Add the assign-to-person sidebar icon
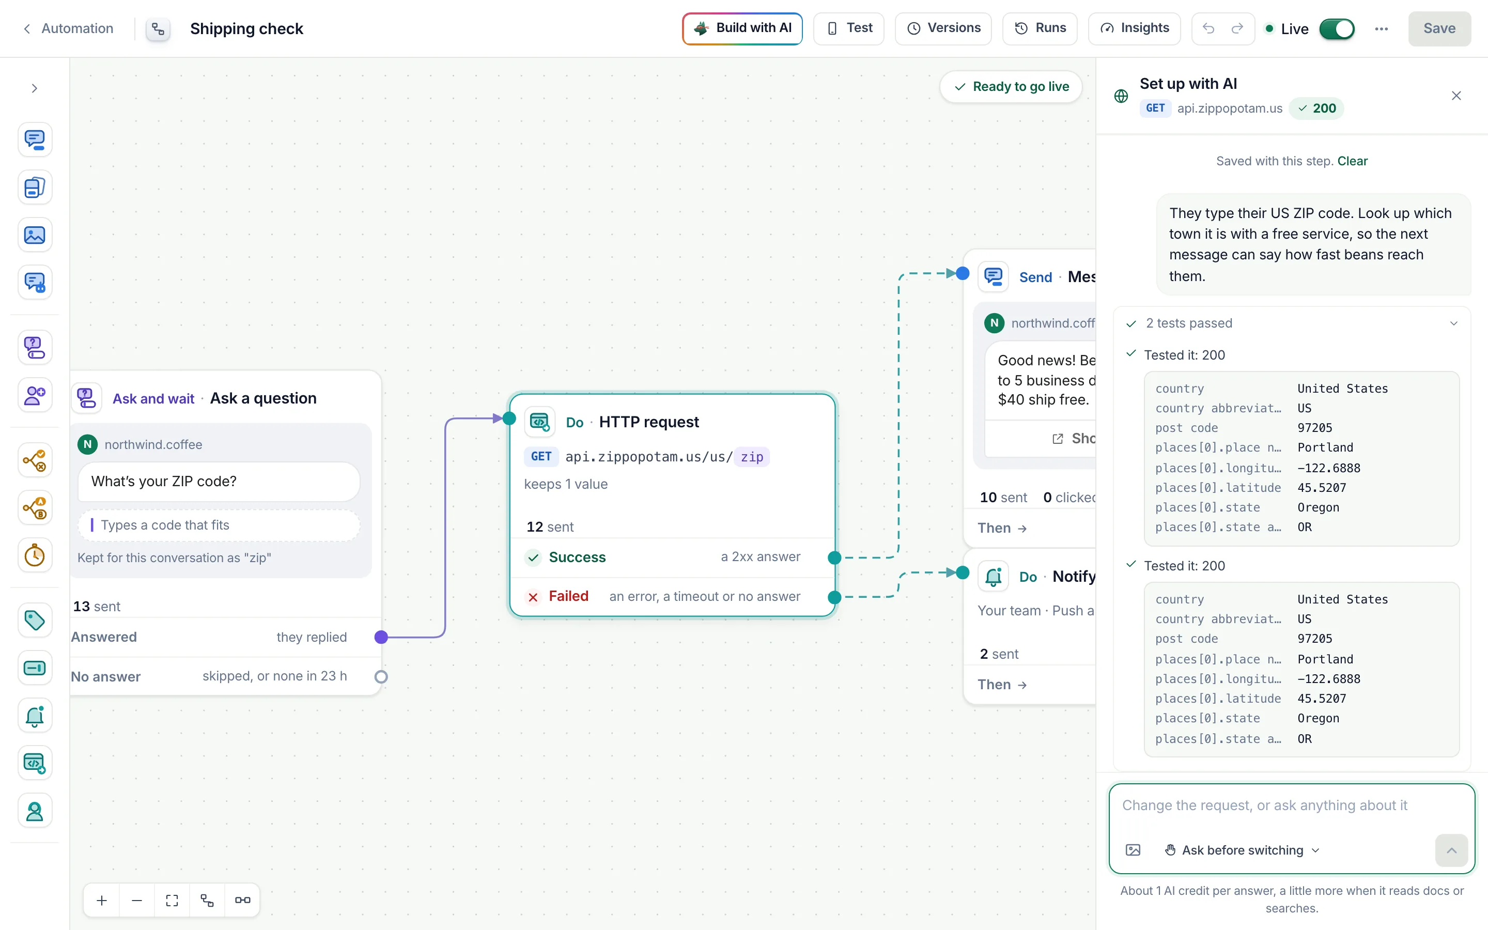 click(35, 395)
